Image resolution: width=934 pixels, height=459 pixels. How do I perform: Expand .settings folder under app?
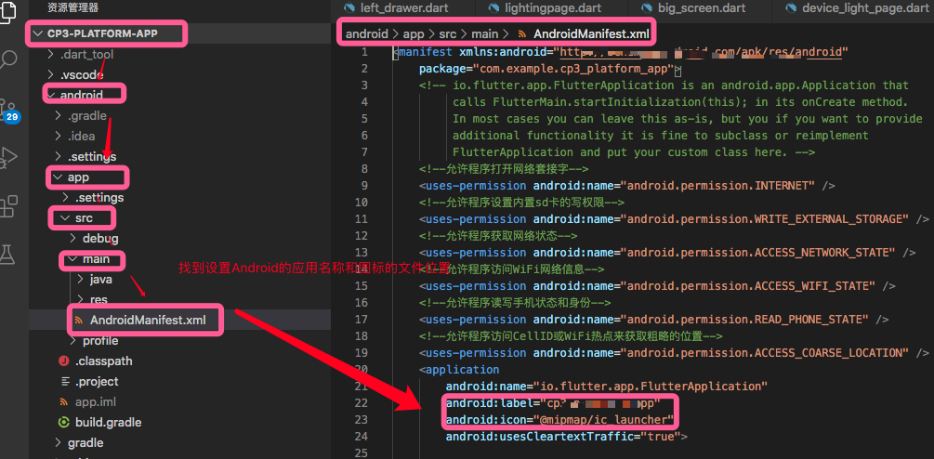tap(99, 197)
